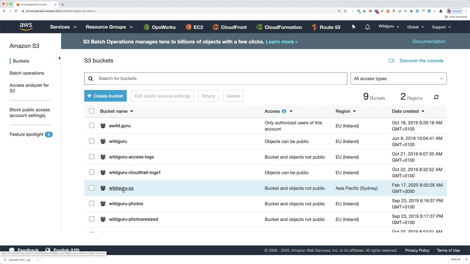Image resolution: width=470 pixels, height=264 pixels.
Task: Click the Create bucket button
Action: pyautogui.click(x=105, y=96)
